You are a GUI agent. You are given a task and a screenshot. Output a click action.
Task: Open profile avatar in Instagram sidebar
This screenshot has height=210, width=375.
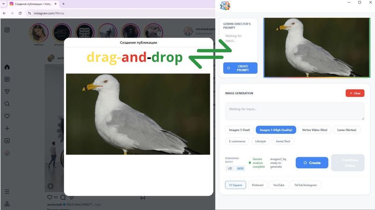point(7,153)
